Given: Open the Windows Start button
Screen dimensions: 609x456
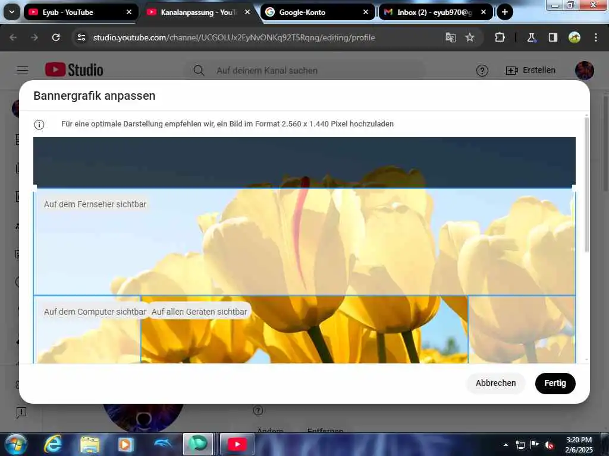Looking at the screenshot, I should (15, 444).
